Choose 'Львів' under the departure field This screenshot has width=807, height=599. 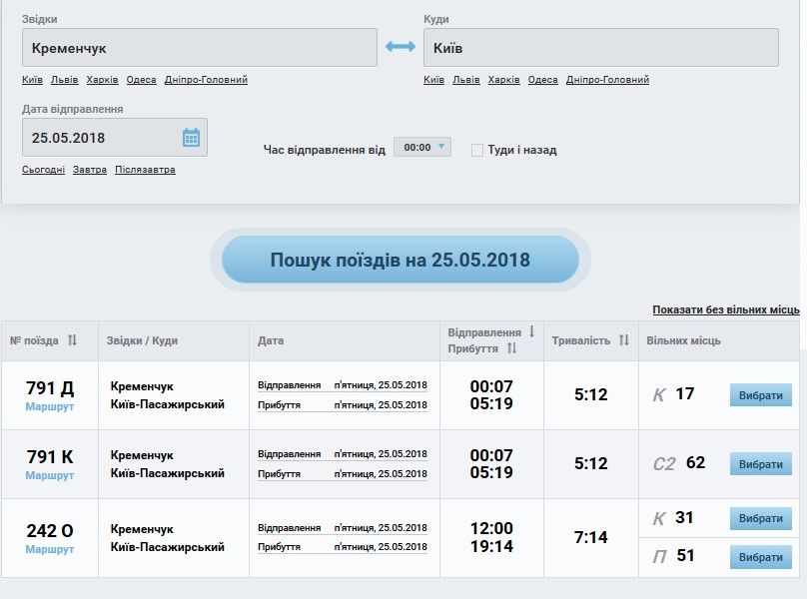64,80
